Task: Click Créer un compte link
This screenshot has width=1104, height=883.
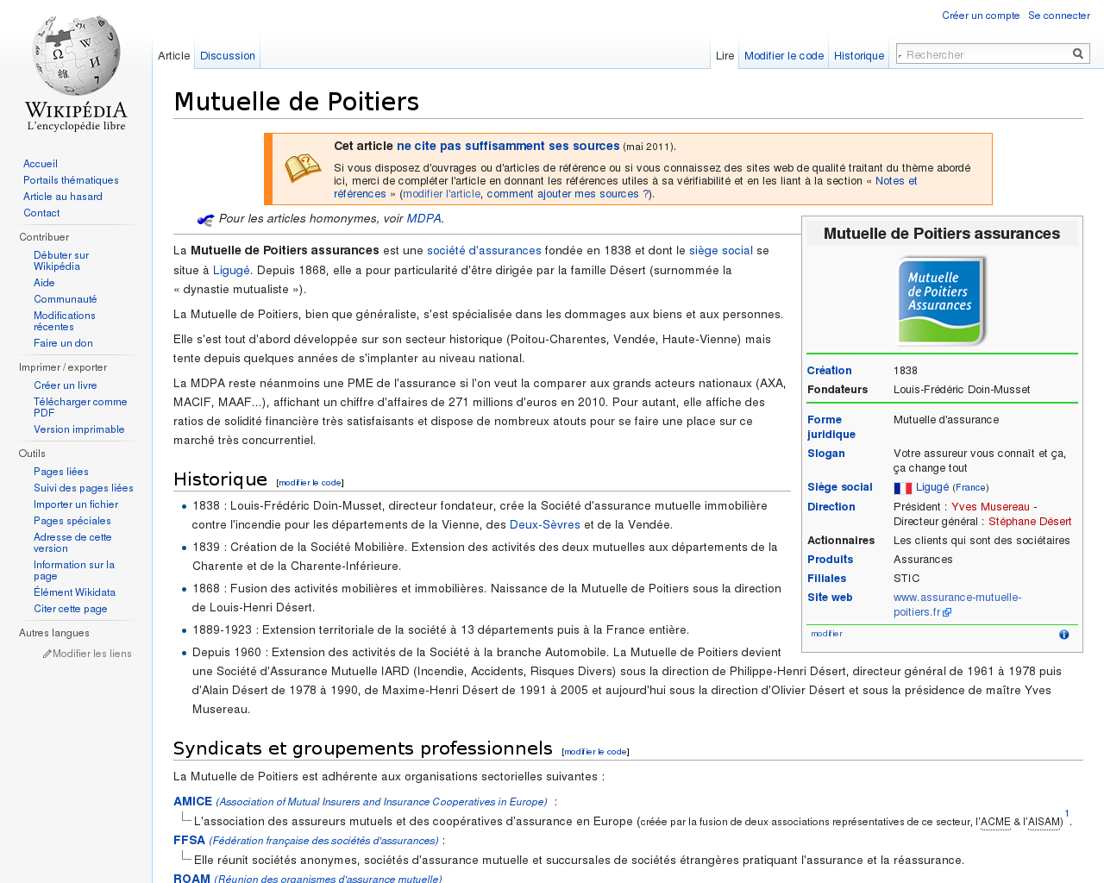Action: (981, 16)
